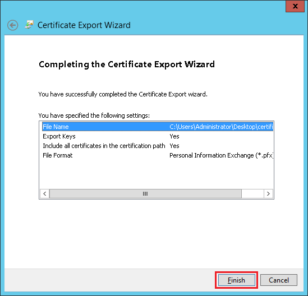
Task: Click the Yes value beside Export Keys
Action: [174, 136]
